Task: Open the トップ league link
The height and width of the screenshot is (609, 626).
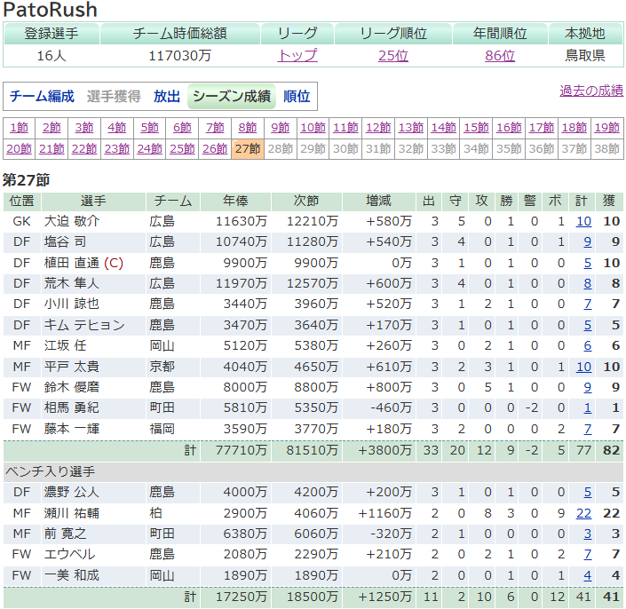Action: click(x=297, y=55)
